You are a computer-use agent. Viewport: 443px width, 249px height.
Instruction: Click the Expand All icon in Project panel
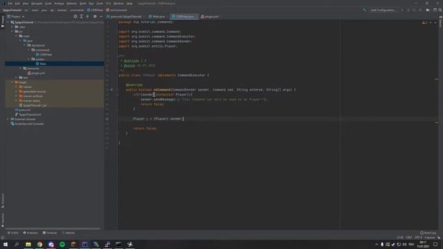82,17
